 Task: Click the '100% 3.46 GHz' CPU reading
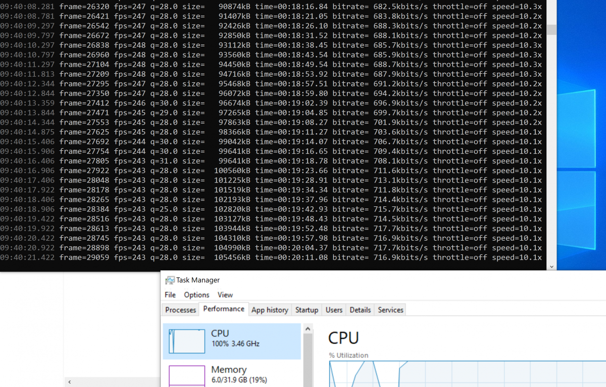pyautogui.click(x=235, y=344)
